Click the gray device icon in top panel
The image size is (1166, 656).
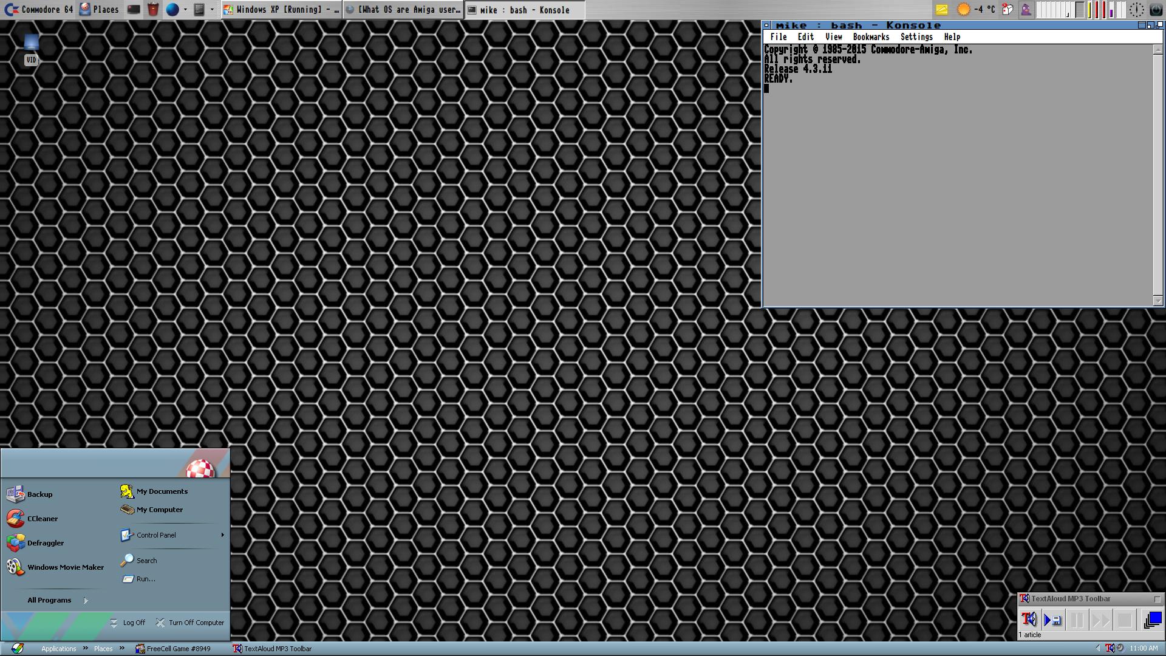[x=199, y=10]
